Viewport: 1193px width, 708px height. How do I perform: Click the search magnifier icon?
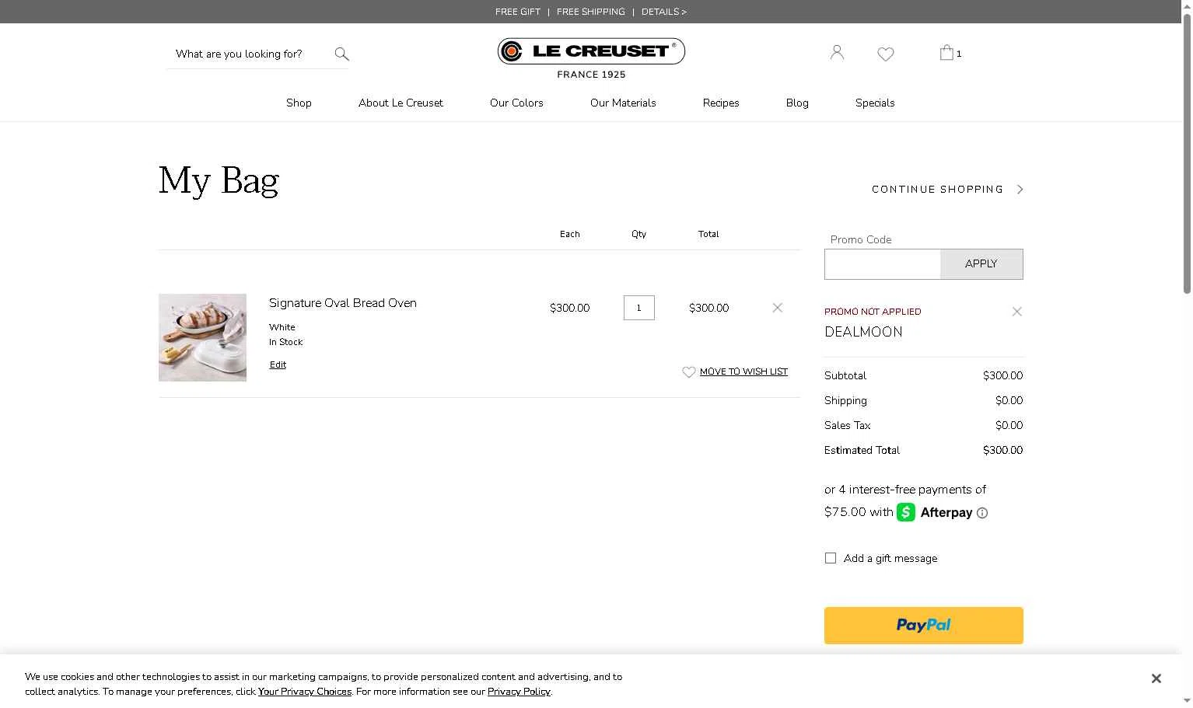[341, 54]
